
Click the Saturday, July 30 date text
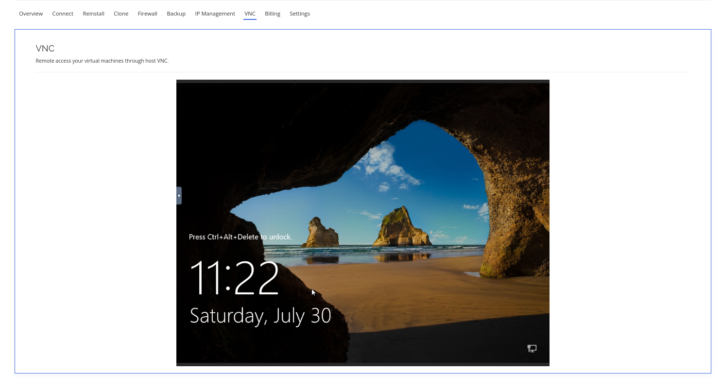[x=260, y=316]
